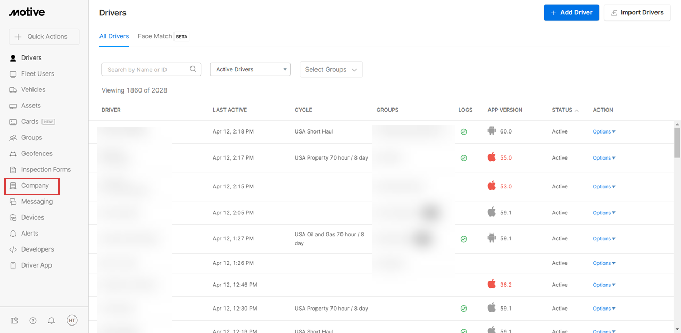Open the Cards icon in sidebar
Screen dimensions: 681x333
click(x=13, y=122)
